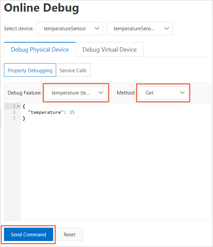Open the truncated temperatureSens... device dropdown
This screenshot has width=213, height=247.
(140, 29)
